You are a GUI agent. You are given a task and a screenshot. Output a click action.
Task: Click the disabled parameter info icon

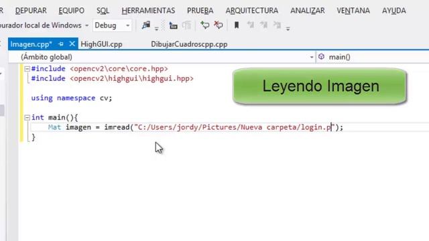coord(186,25)
